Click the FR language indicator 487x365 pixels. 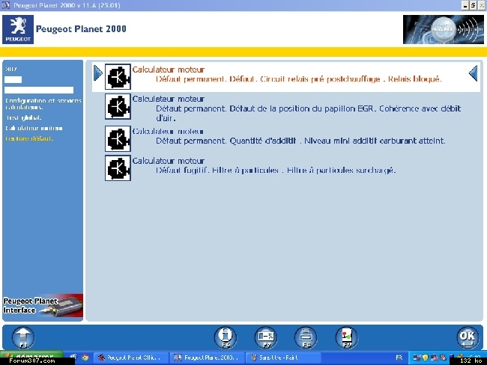click(x=399, y=358)
